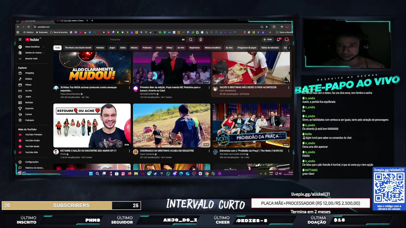The image size is (406, 228).
Task: Open bookmarks bar overflow double-chevron
Action: point(270,32)
